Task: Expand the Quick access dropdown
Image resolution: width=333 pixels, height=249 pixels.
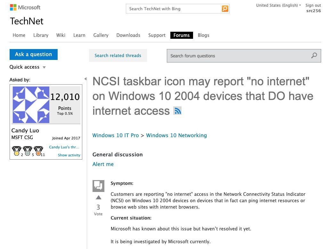Action: pos(28,67)
